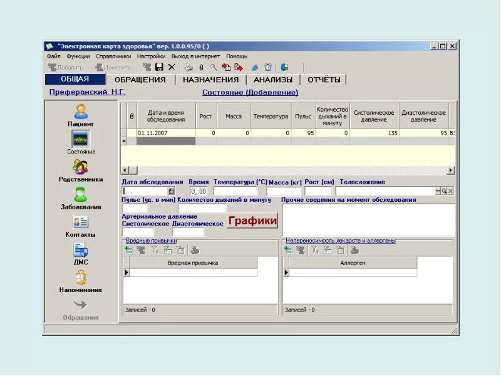Switch to the НАЗНАЧЕНИЯ tab
Screen dimensions: 501x376
pos(211,80)
